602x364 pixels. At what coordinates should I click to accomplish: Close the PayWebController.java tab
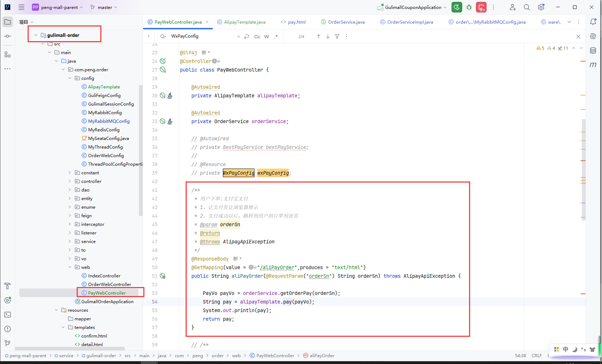(207, 22)
